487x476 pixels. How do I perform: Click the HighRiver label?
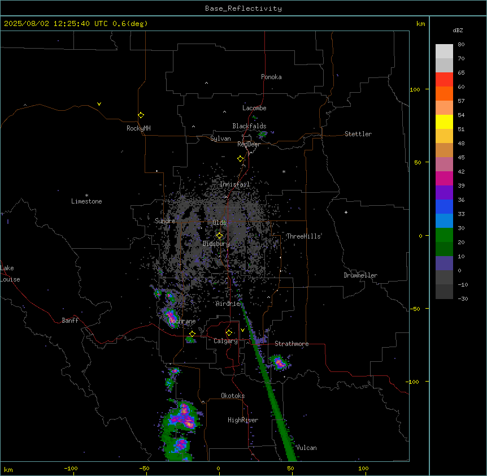243,420
